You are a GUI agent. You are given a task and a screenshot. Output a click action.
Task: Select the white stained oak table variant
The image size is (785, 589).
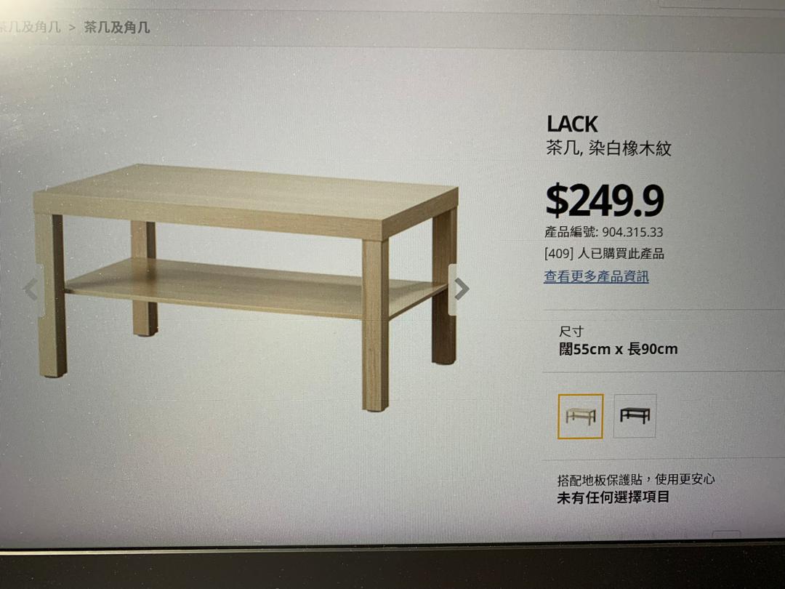click(x=581, y=416)
